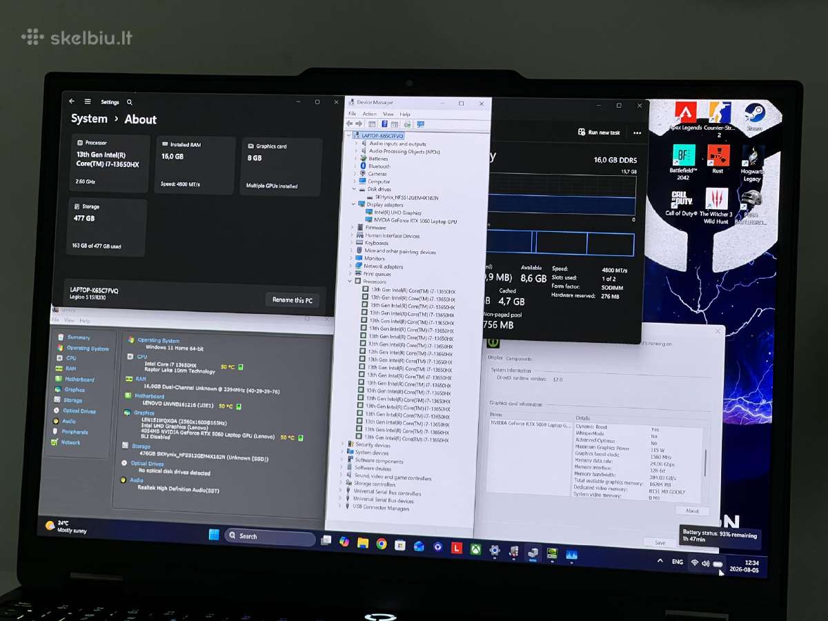828x621 pixels.
Task: Open Windows Start button on taskbar
Action: (213, 535)
